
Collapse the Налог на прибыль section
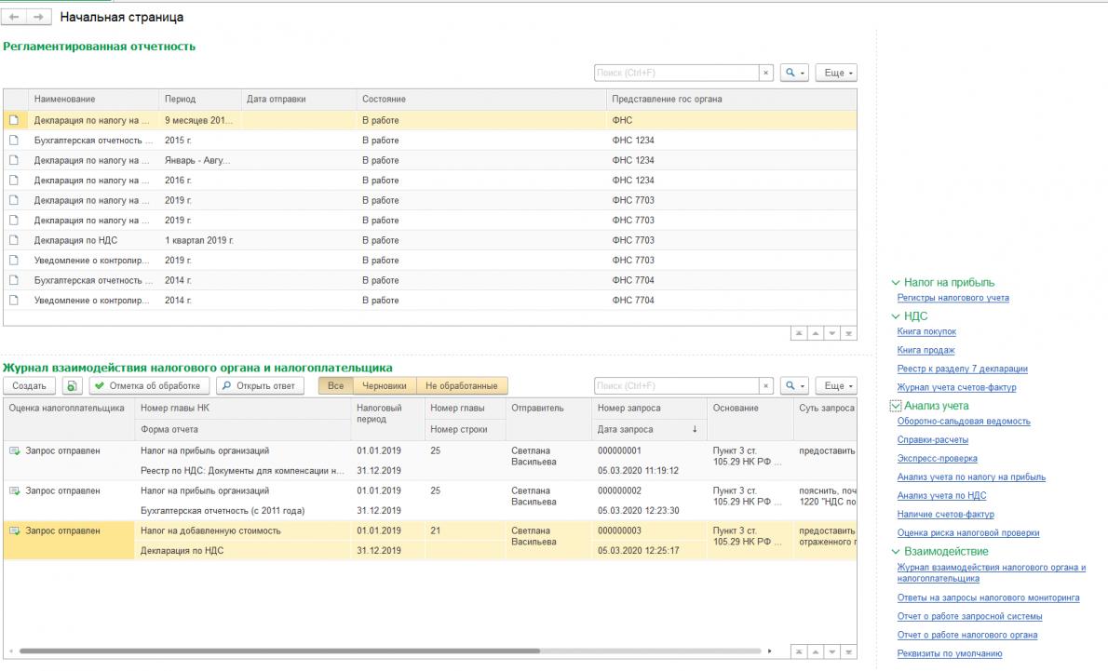896,283
